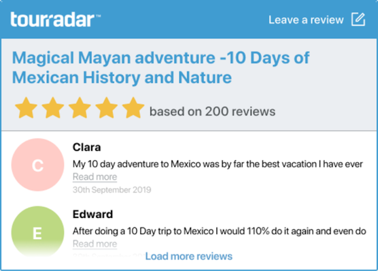Select the third rating star
Screen dimensions: 378x271
(80, 108)
